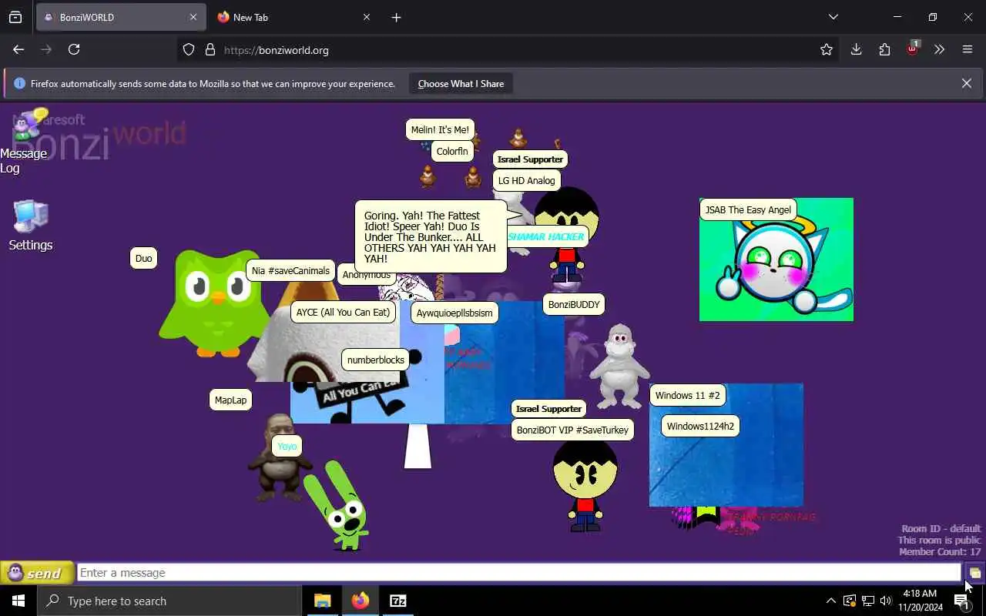This screenshot has width=986, height=616.
Task: Show hidden system tray icons
Action: click(830, 601)
